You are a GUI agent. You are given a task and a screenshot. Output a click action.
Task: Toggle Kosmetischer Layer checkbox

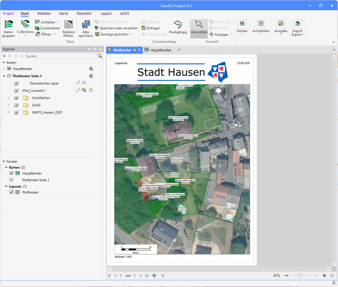[16, 84]
